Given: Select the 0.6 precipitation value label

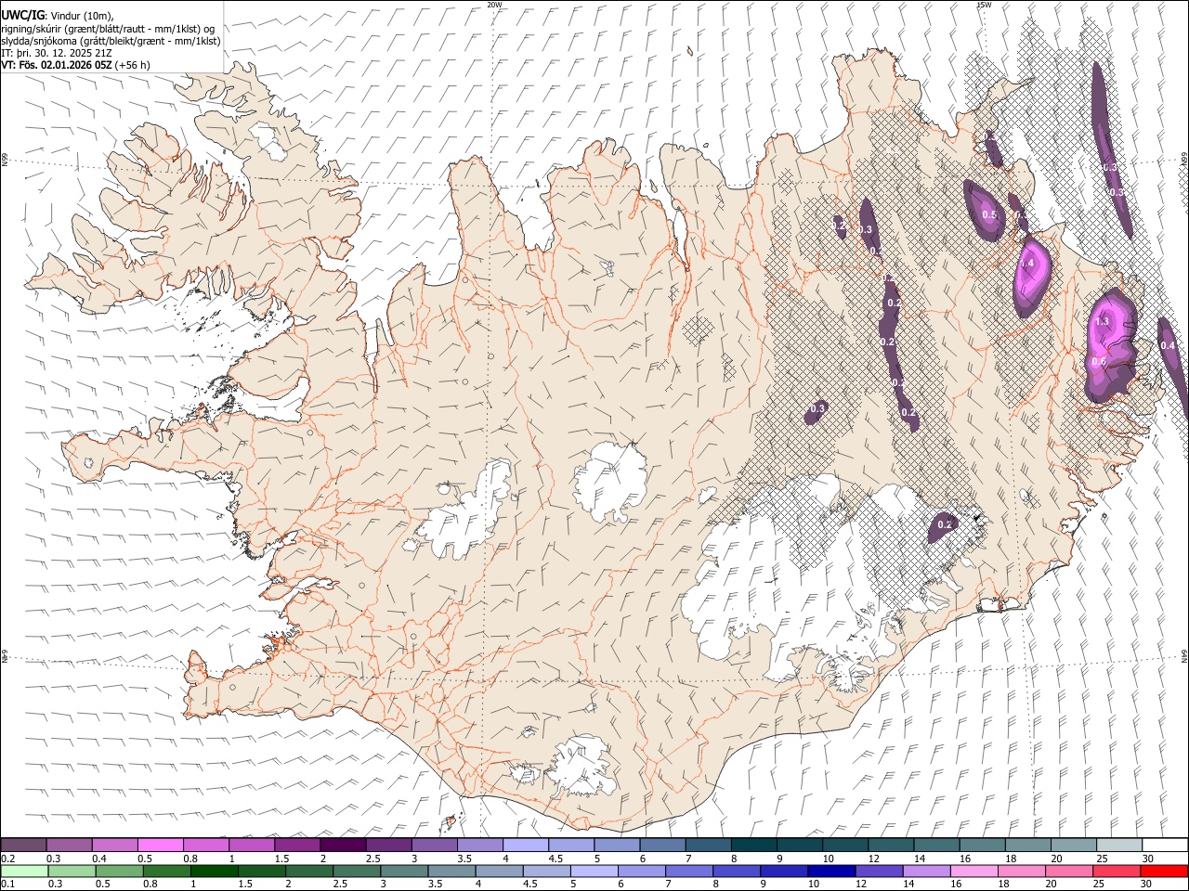Looking at the screenshot, I should [x=1099, y=362].
